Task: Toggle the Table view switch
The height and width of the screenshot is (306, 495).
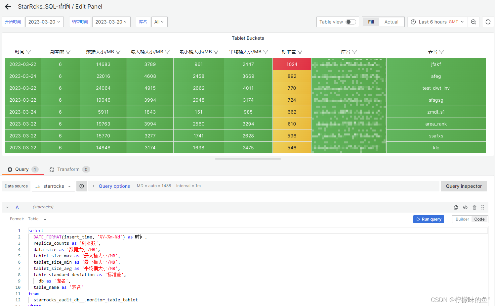Action: tap(351, 22)
